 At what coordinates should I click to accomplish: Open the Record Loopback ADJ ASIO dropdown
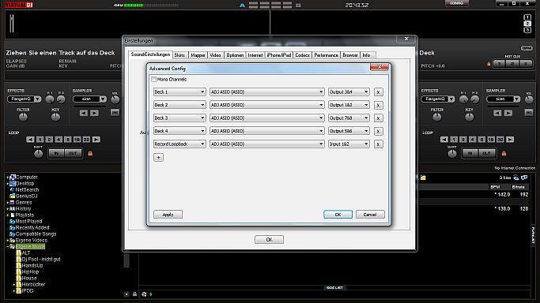pyautogui.click(x=267, y=144)
